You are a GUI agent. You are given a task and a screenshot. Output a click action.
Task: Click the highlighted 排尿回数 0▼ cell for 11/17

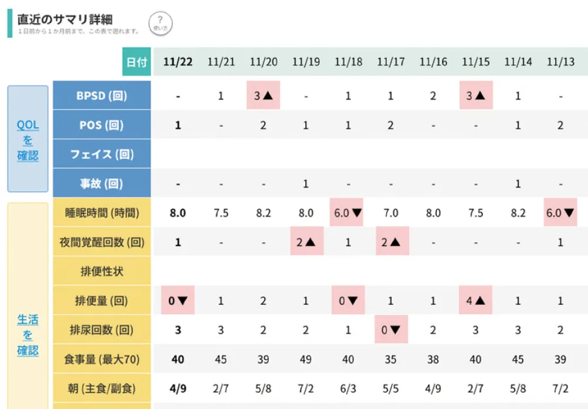point(391,330)
